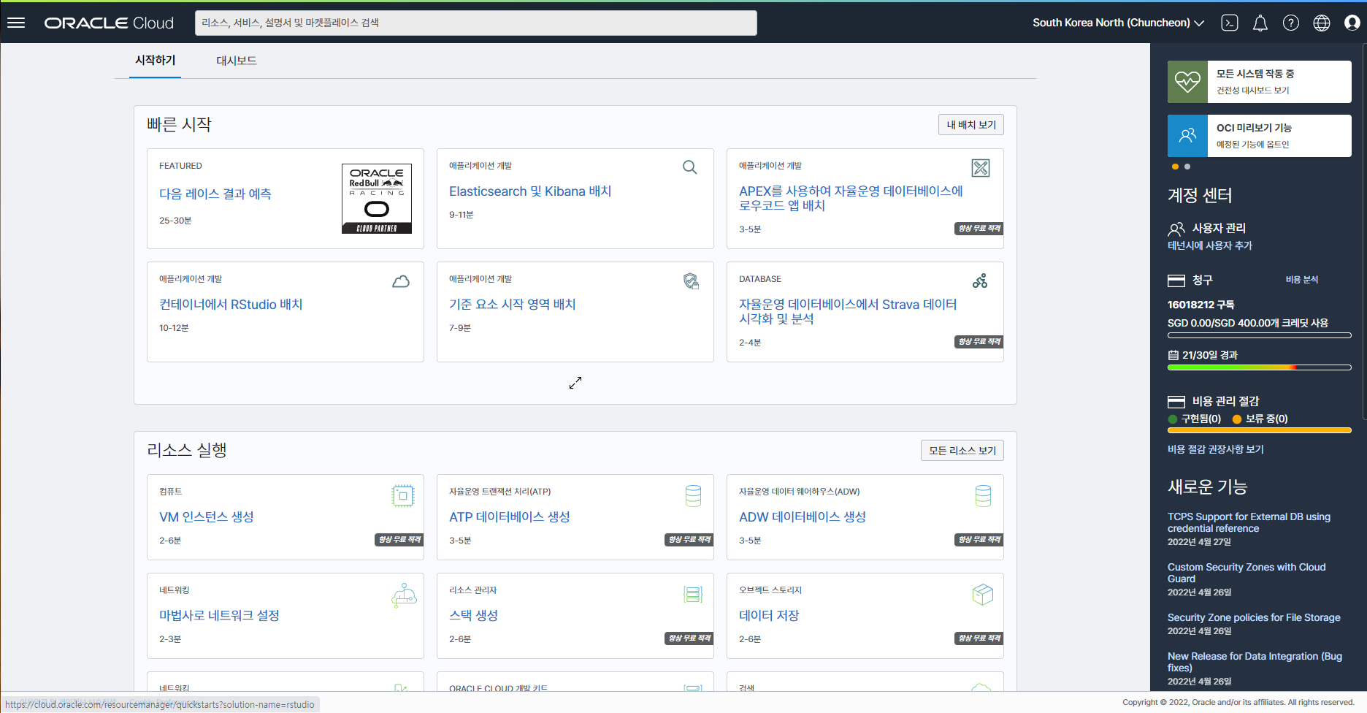Open 스택 생성 link

(473, 616)
